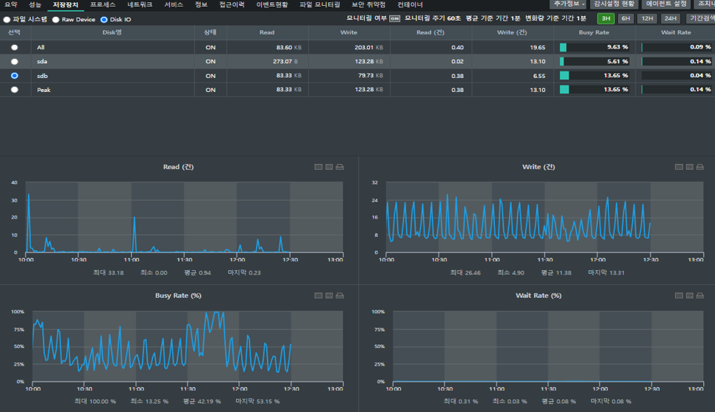
Task: Select the Raw Device radio option
Action: point(56,20)
